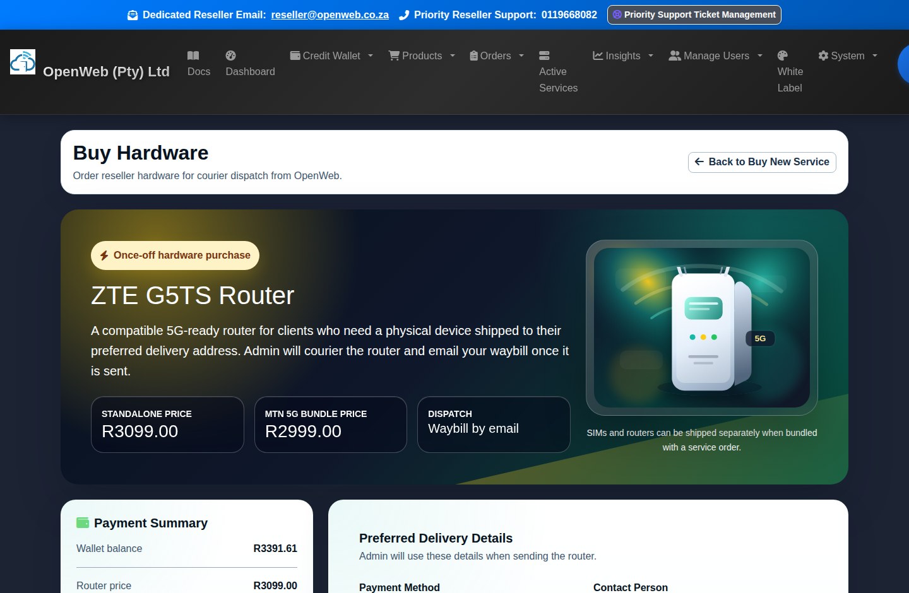Expand the Products dropdown arrow
Screen dimensions: 909x593
coord(453,56)
